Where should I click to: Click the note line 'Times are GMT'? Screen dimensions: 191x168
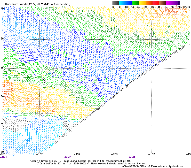50,161
